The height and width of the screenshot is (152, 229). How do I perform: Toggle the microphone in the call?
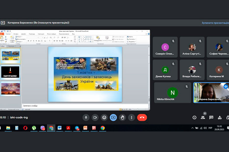[86, 118]
